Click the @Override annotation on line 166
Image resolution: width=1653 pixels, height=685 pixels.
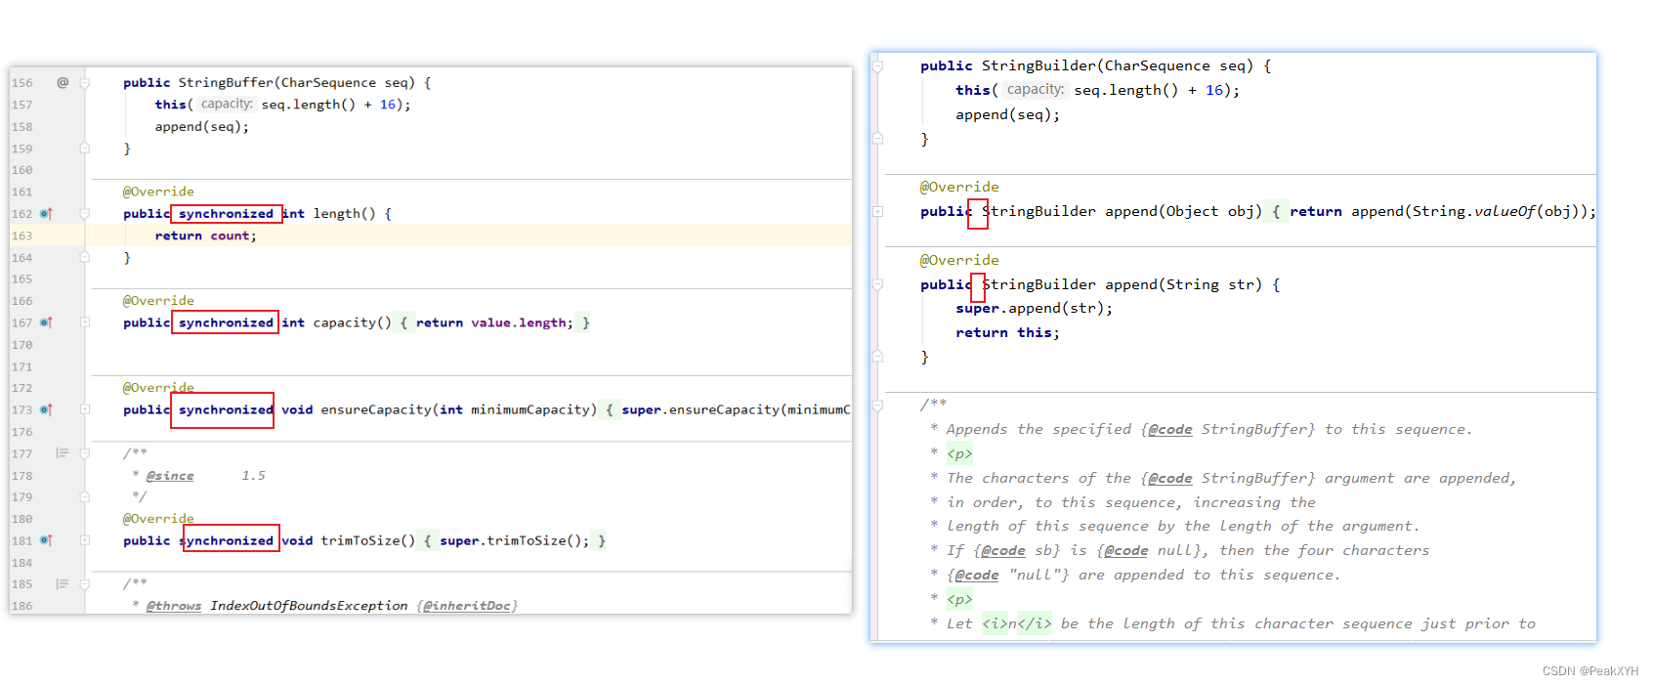coord(158,301)
